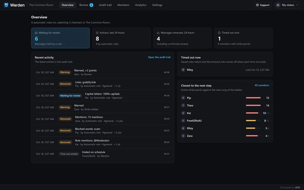Viewport: 304px width, 190px height.
Task: Click the Removed badge on Blocked words entry
Action: [x=65, y=130]
